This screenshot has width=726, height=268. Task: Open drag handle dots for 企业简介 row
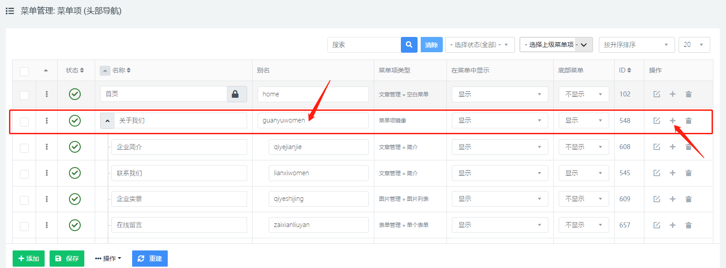[46, 147]
